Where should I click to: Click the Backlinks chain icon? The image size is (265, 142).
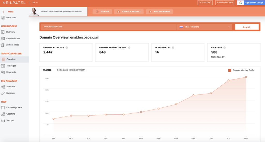pyautogui.click(x=3, y=93)
